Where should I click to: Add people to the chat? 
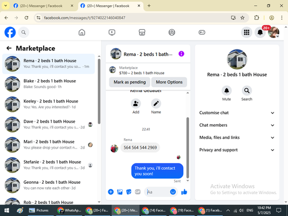[x=136, y=104]
